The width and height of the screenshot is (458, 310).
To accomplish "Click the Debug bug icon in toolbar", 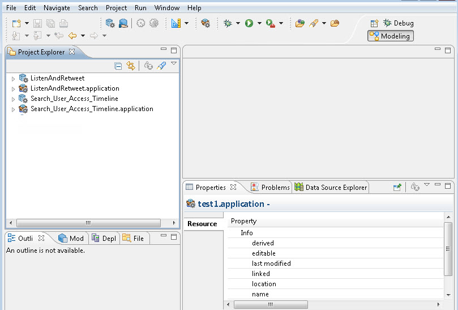I will pos(228,23).
